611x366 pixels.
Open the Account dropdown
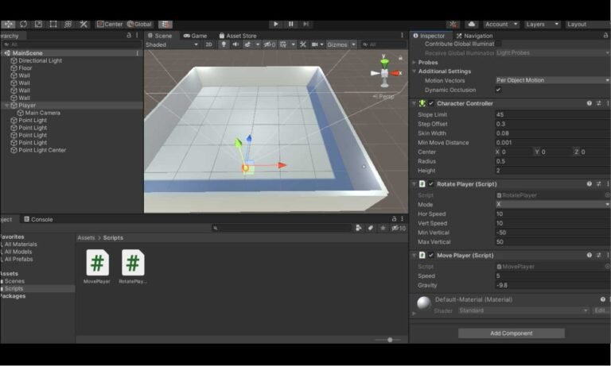[501, 24]
